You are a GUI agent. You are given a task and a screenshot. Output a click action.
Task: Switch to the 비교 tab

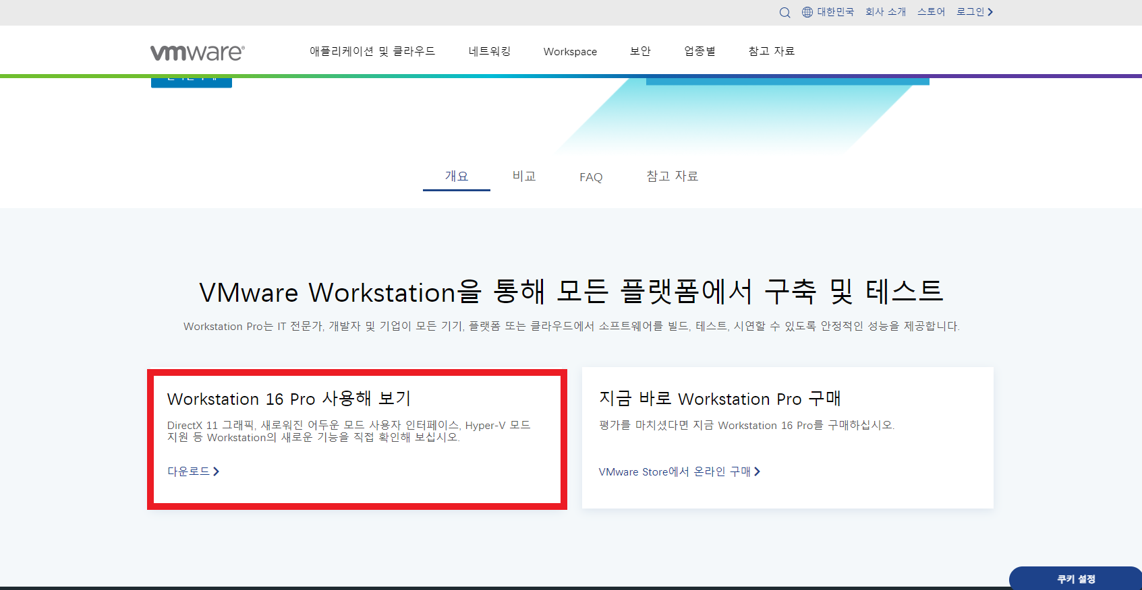coord(524,176)
